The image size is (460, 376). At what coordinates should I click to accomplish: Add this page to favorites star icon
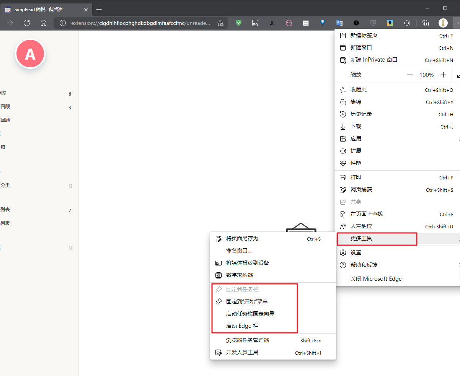[220, 23]
